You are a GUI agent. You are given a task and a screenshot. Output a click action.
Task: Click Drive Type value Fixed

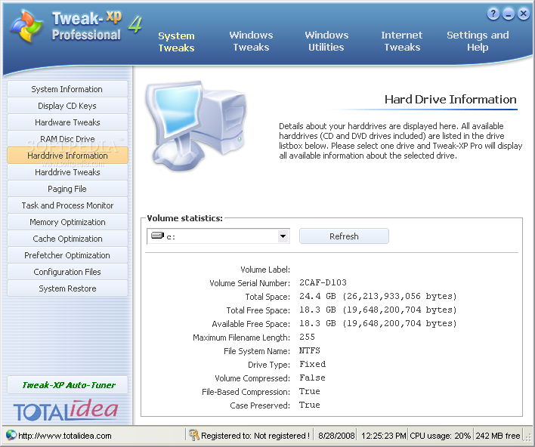312,364
